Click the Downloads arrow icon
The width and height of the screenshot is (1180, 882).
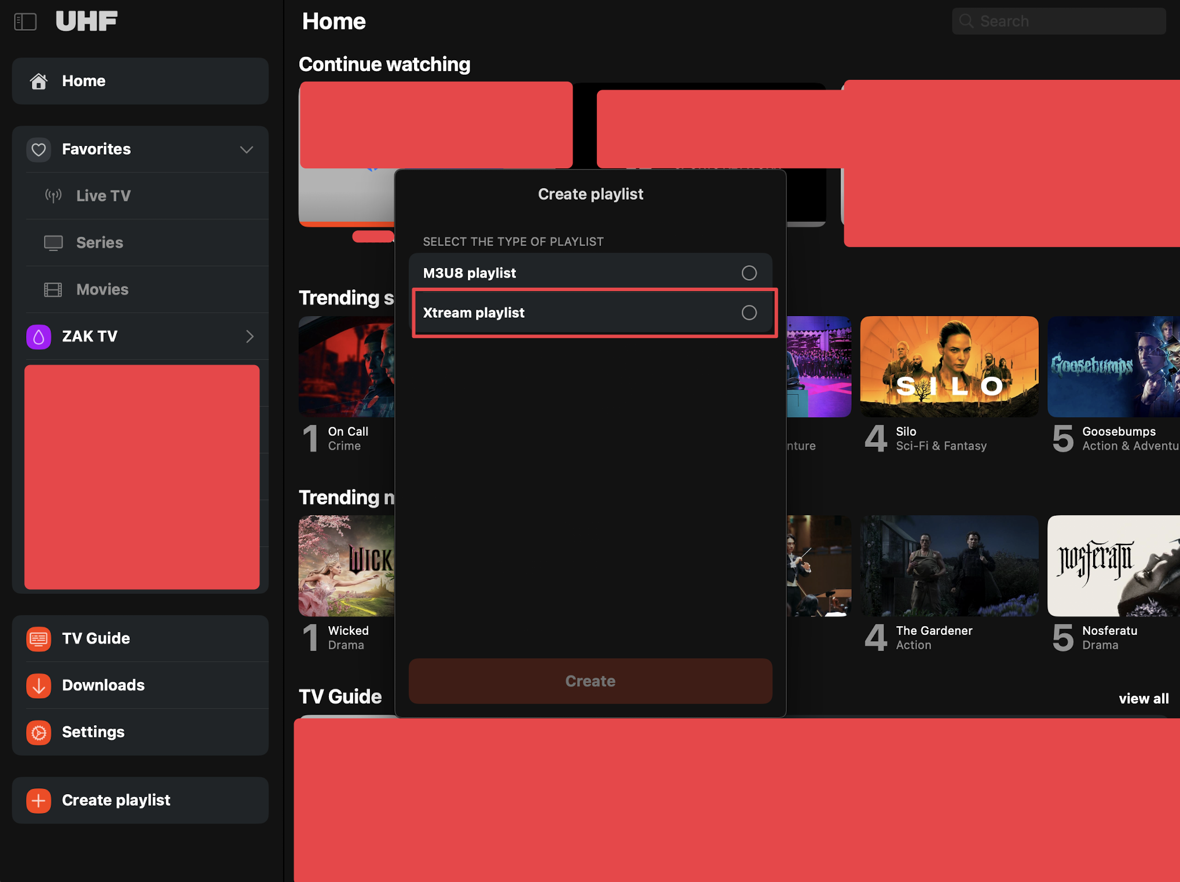39,685
